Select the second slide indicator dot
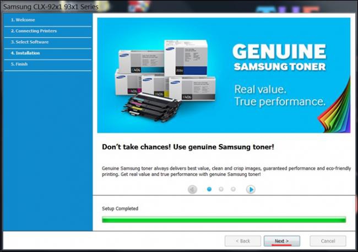 (221, 189)
